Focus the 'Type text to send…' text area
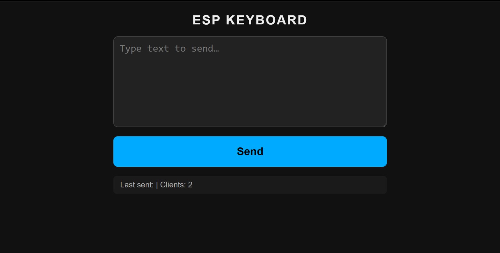Image resolution: width=500 pixels, height=253 pixels. [250, 82]
